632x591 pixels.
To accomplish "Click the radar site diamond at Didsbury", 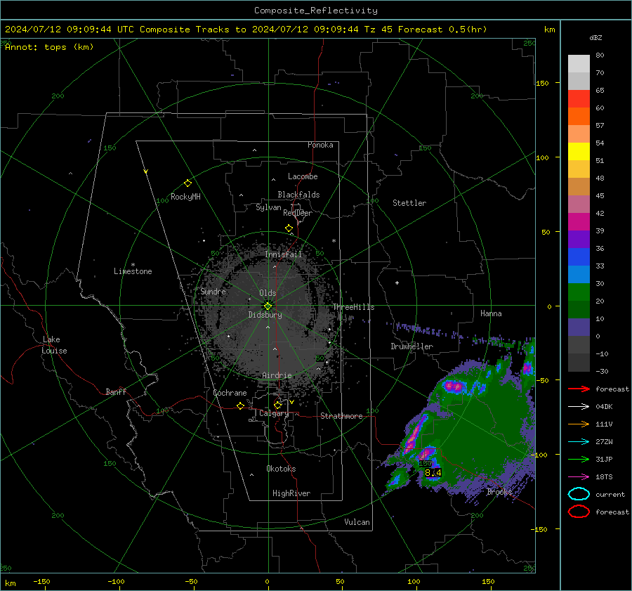I will click(x=268, y=306).
